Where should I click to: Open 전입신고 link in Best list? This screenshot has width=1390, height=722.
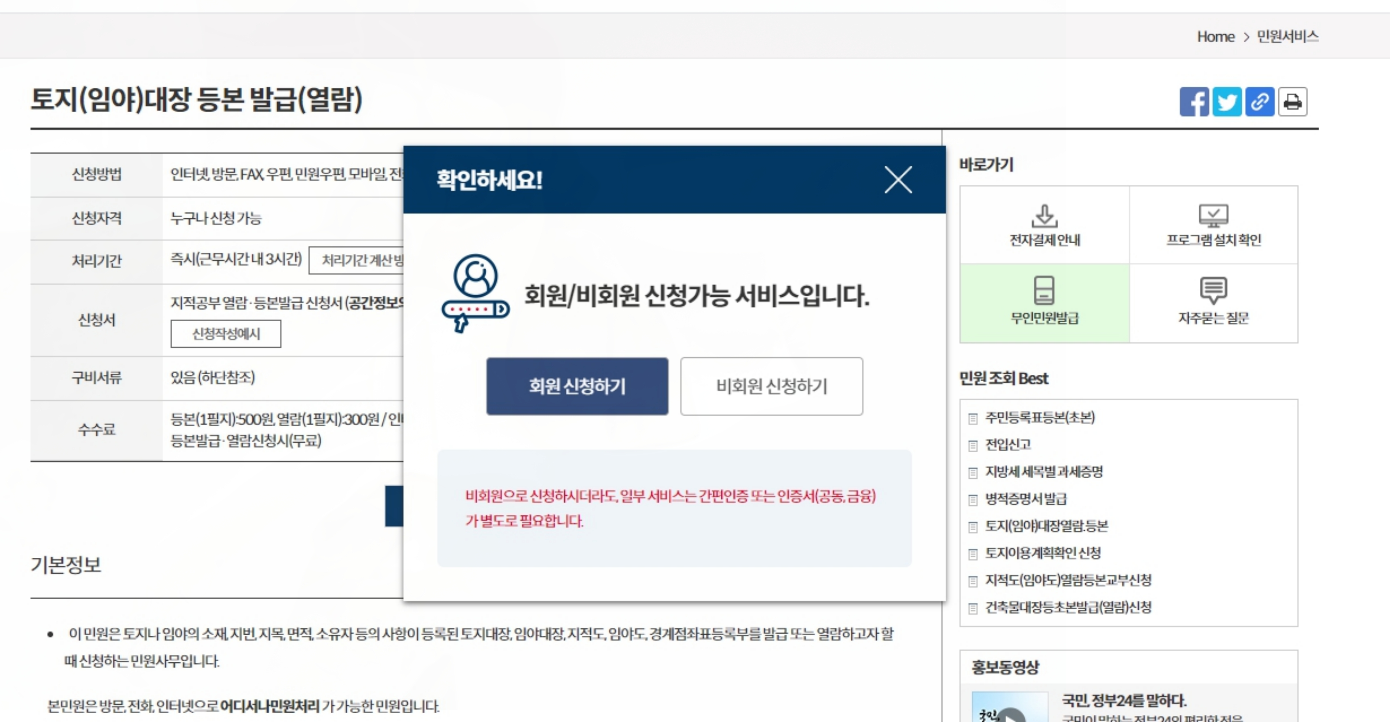1007,445
